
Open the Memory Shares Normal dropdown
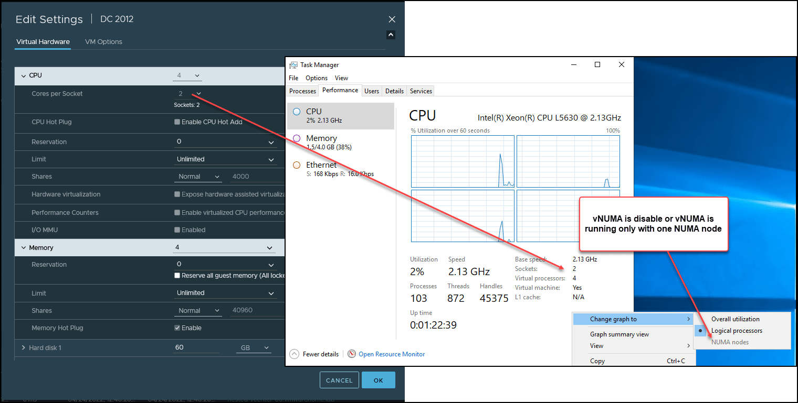197,311
